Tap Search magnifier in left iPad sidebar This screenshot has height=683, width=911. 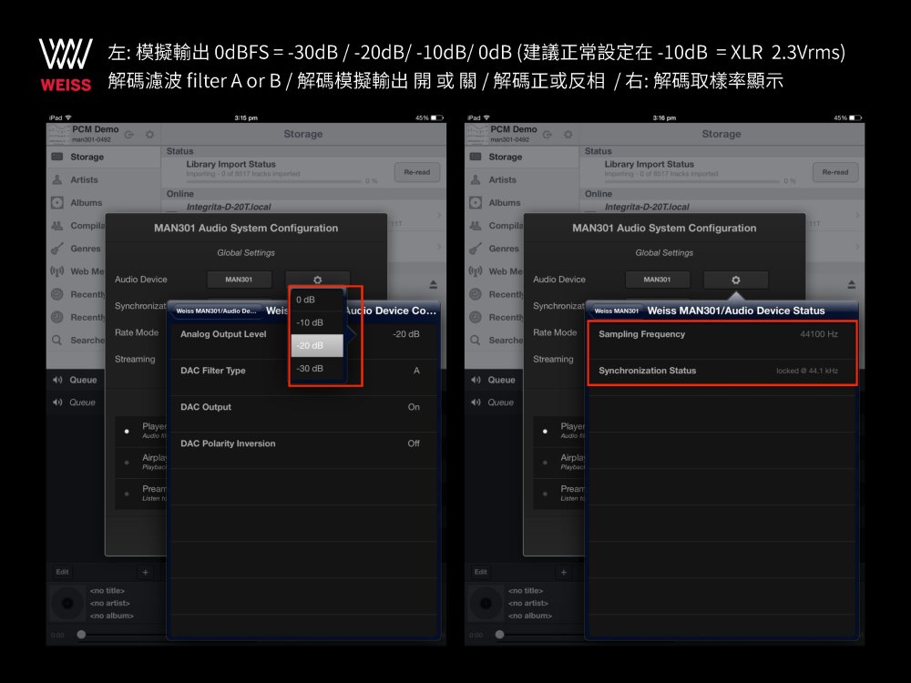click(56, 340)
